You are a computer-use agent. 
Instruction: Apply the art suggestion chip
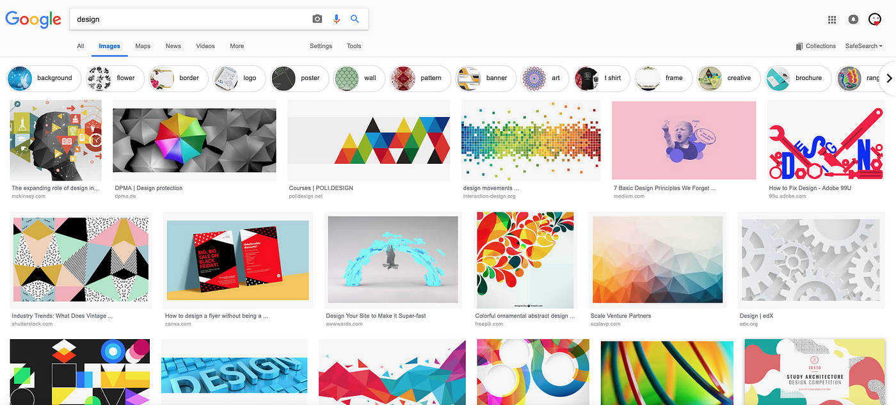[x=545, y=78]
